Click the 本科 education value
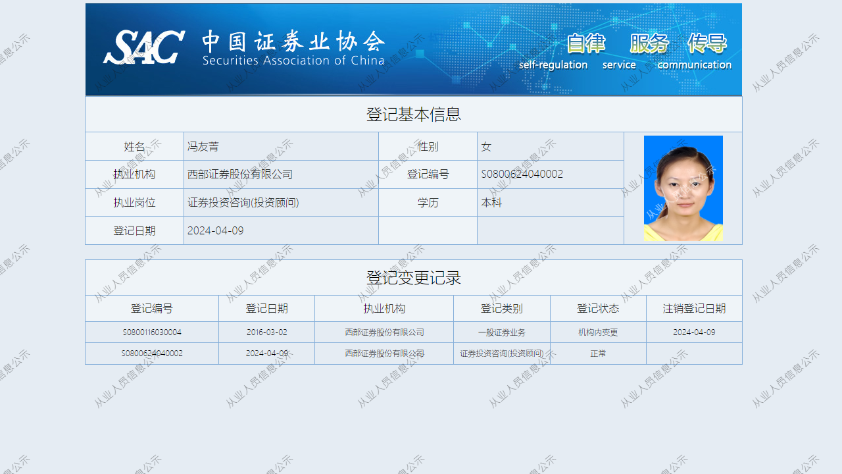This screenshot has height=474, width=842. tap(491, 203)
